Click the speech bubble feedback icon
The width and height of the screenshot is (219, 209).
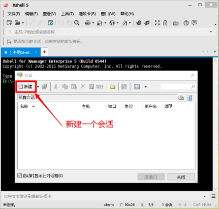194,23
